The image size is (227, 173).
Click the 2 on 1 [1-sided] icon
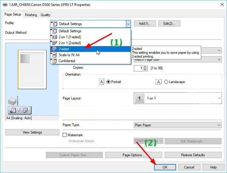click(x=55, y=37)
